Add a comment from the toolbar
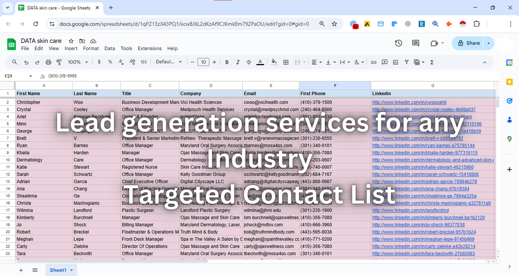 point(384,62)
